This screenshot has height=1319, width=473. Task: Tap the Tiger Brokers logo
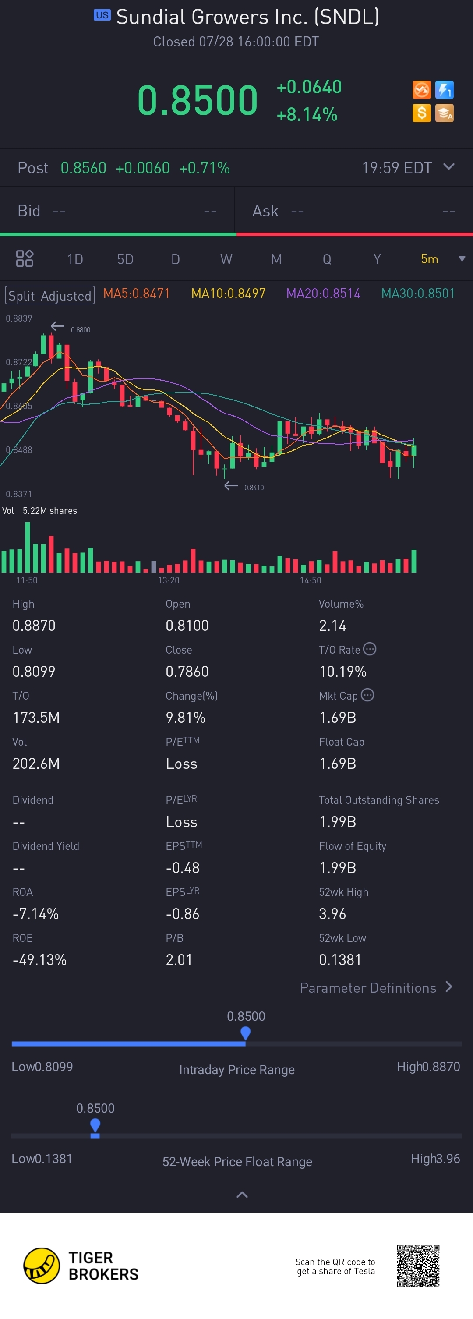pyautogui.click(x=42, y=1265)
